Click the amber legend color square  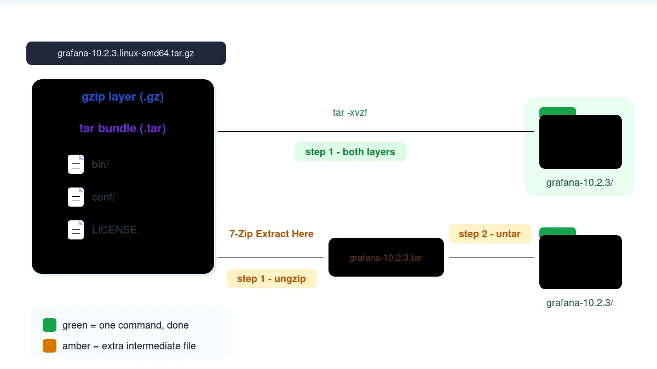(49, 346)
